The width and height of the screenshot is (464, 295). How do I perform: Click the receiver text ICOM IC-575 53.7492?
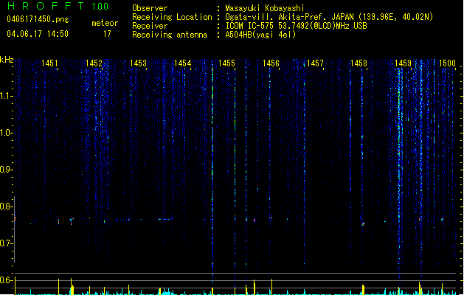pyautogui.click(x=296, y=26)
